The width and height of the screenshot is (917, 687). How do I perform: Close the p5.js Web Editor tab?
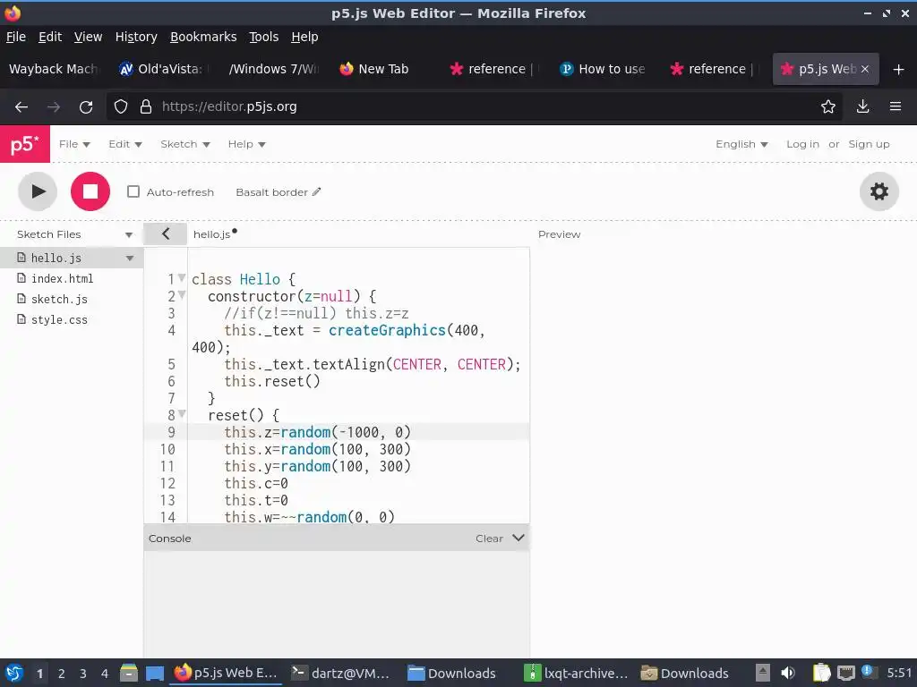click(x=865, y=69)
